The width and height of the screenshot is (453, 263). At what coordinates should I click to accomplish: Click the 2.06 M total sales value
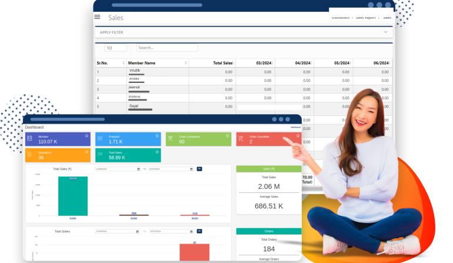click(269, 187)
